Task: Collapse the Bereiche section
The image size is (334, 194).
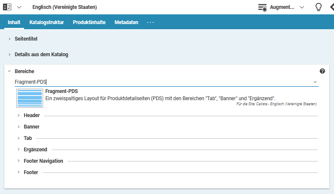Action: click(9, 71)
